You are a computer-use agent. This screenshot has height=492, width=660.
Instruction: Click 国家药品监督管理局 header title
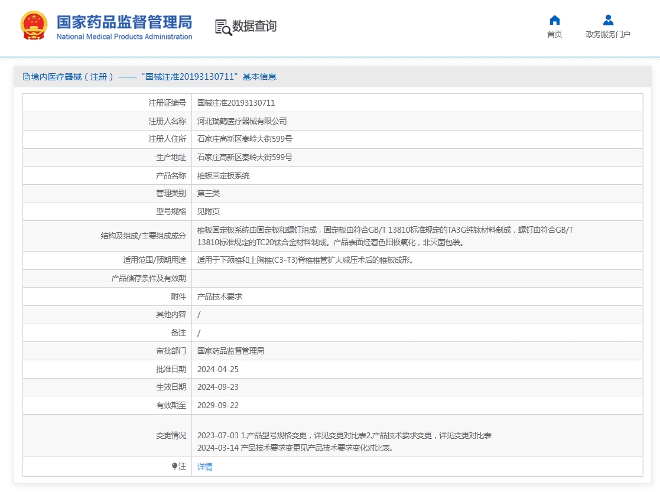[124, 22]
